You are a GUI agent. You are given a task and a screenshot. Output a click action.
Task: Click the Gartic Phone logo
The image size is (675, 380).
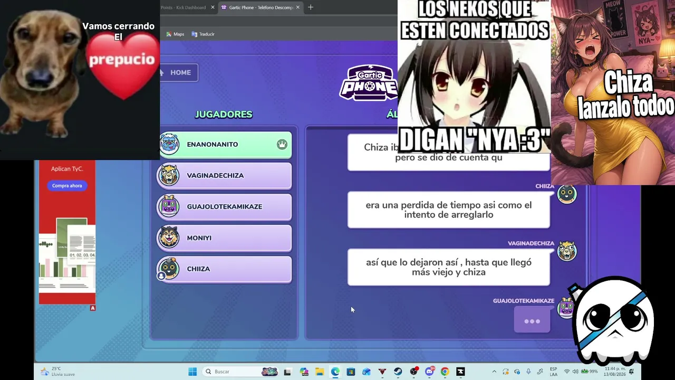pos(369,83)
